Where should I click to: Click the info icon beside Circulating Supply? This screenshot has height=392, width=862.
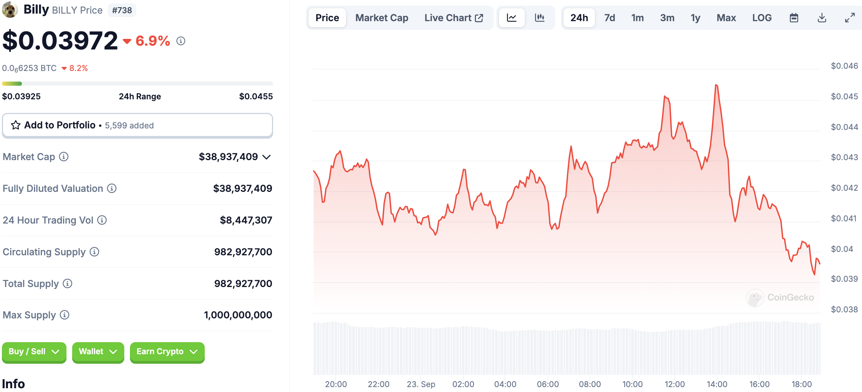(x=94, y=252)
